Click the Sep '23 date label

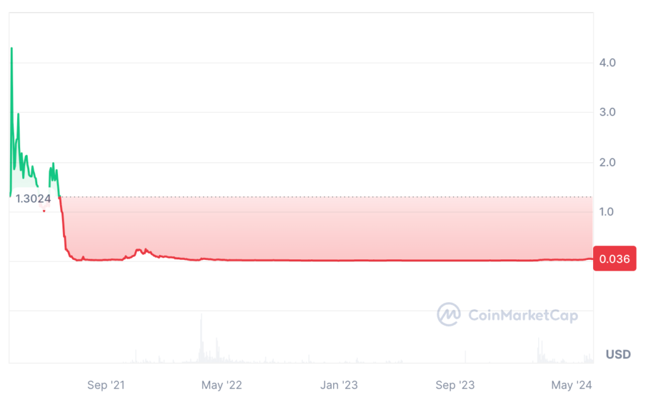(x=455, y=385)
